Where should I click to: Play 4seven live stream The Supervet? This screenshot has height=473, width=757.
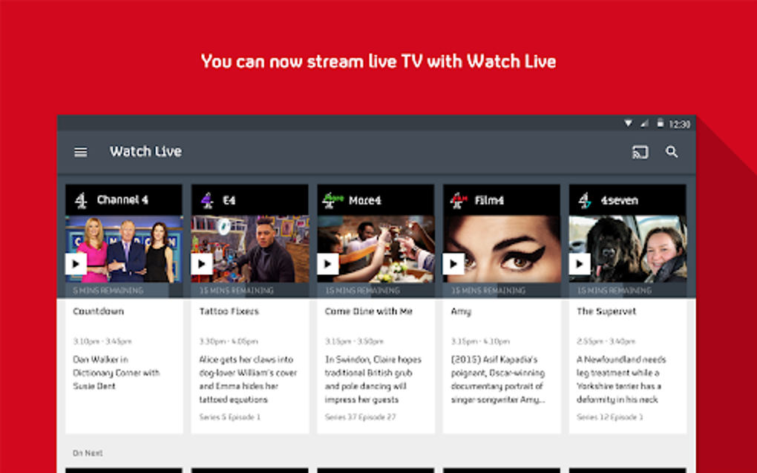click(x=580, y=264)
